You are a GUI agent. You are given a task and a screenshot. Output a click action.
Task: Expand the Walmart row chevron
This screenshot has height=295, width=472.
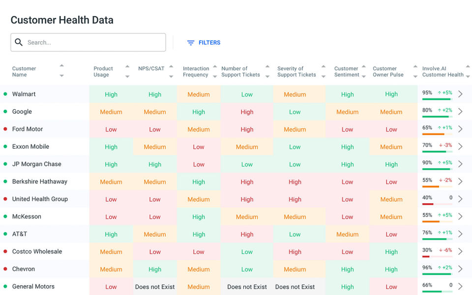460,94
